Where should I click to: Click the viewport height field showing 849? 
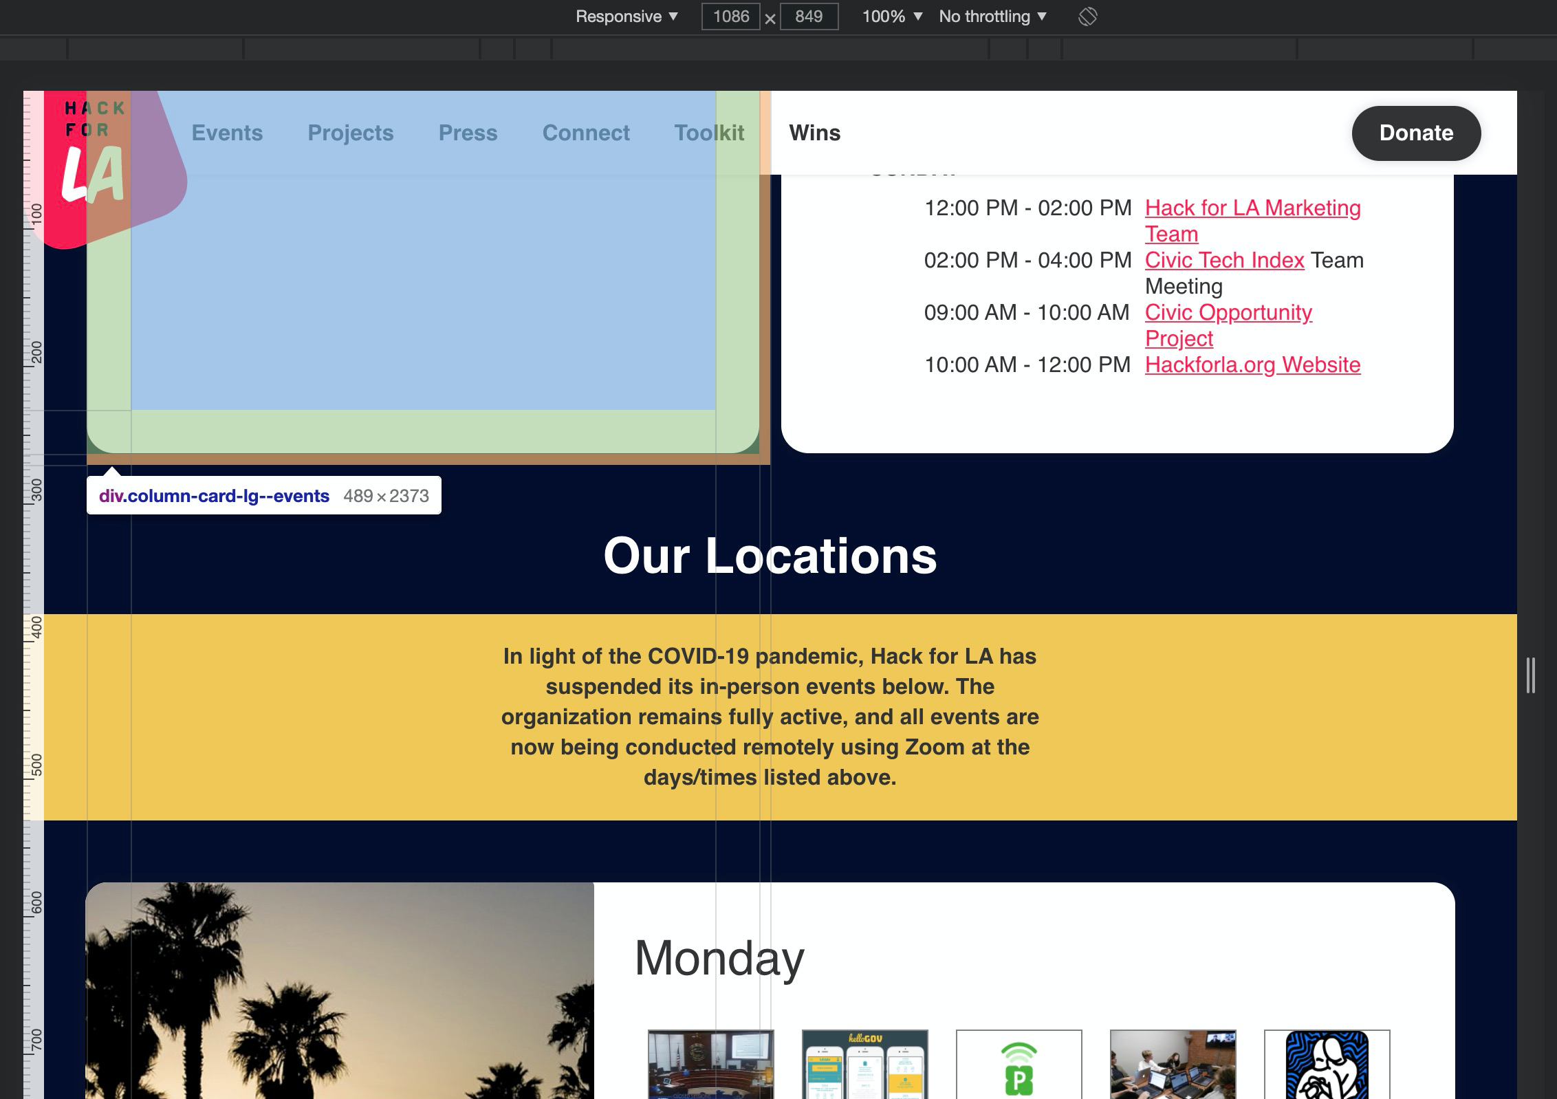[809, 17]
